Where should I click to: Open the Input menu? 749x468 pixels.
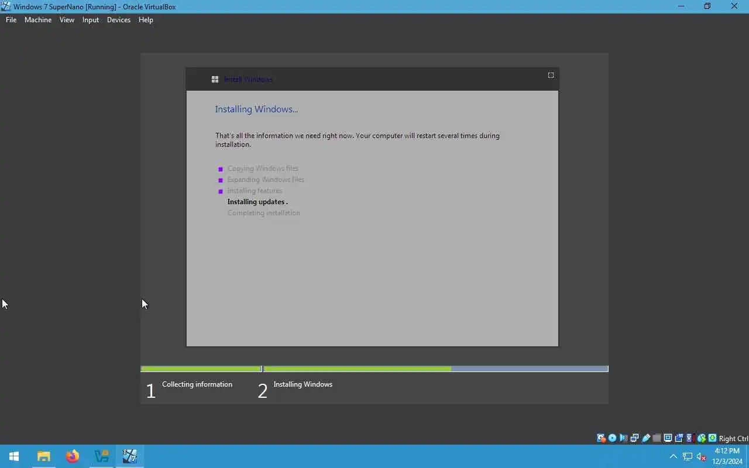tap(91, 20)
